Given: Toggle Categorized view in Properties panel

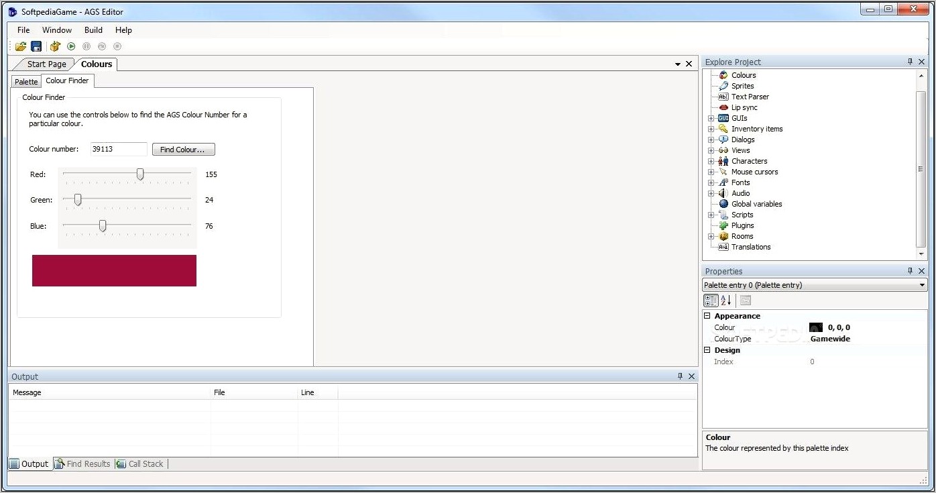Looking at the screenshot, I should [x=711, y=300].
